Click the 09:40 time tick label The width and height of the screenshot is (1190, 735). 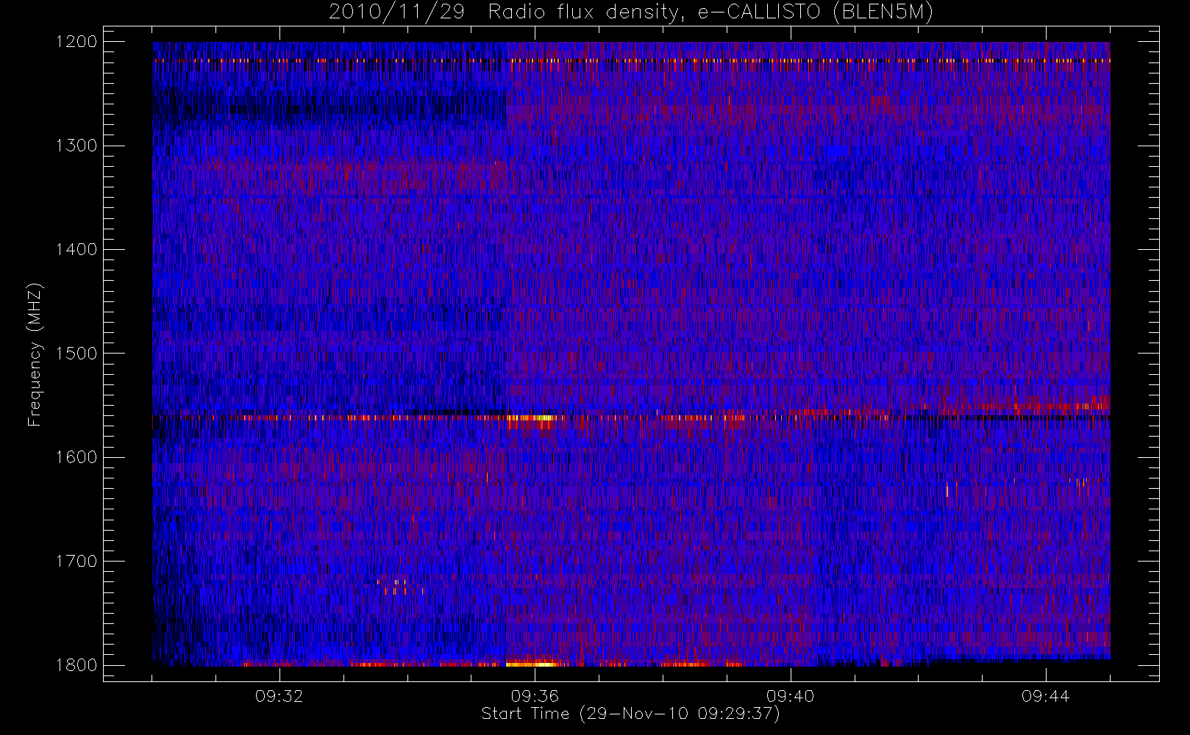coord(790,696)
